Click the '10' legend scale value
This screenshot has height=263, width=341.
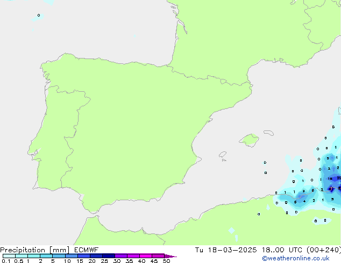tap(67, 261)
